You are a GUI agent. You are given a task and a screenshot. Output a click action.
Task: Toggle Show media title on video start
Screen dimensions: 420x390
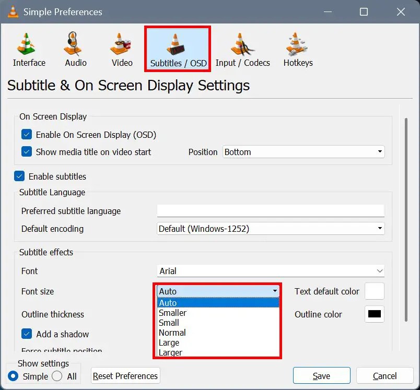click(27, 151)
